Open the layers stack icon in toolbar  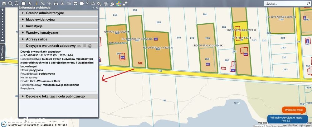4,3
